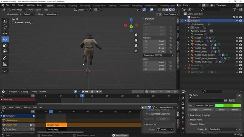244x137 pixels.
Task: Open the Render menu
Action: [21, 5]
